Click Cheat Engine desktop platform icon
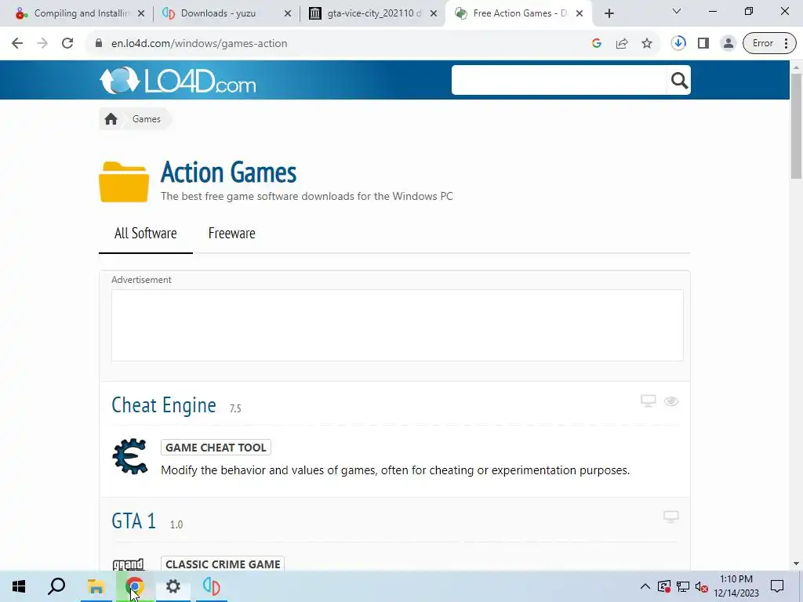 [649, 401]
